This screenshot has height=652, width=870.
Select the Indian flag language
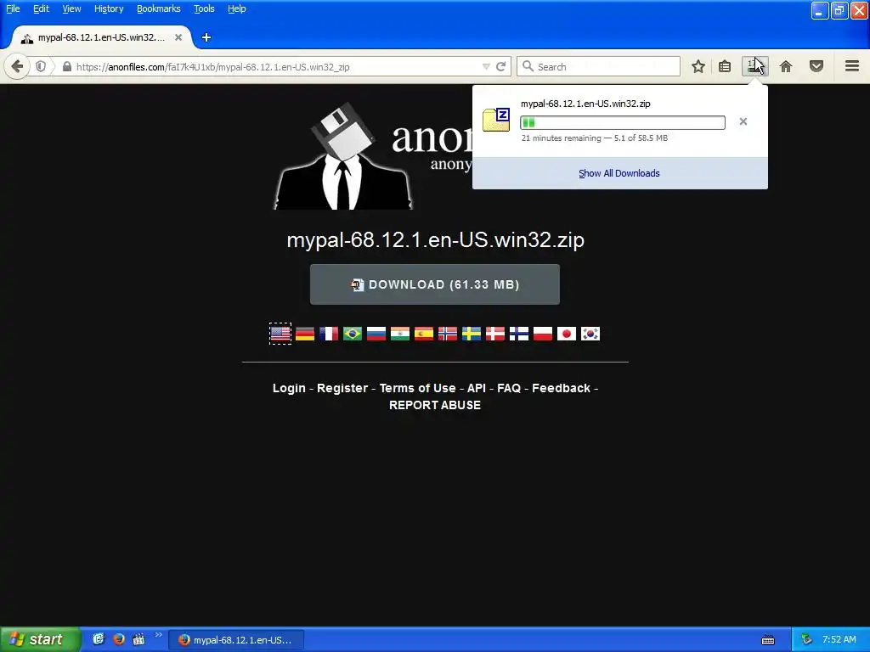tap(400, 333)
